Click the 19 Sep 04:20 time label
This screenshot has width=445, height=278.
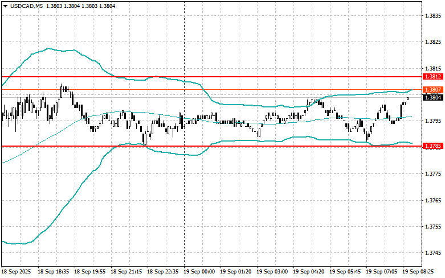pyautogui.click(x=308, y=272)
